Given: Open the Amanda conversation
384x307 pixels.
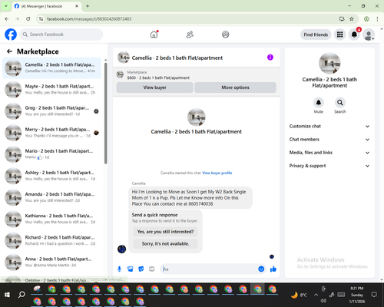Looking at the screenshot, I should click(x=51, y=197).
